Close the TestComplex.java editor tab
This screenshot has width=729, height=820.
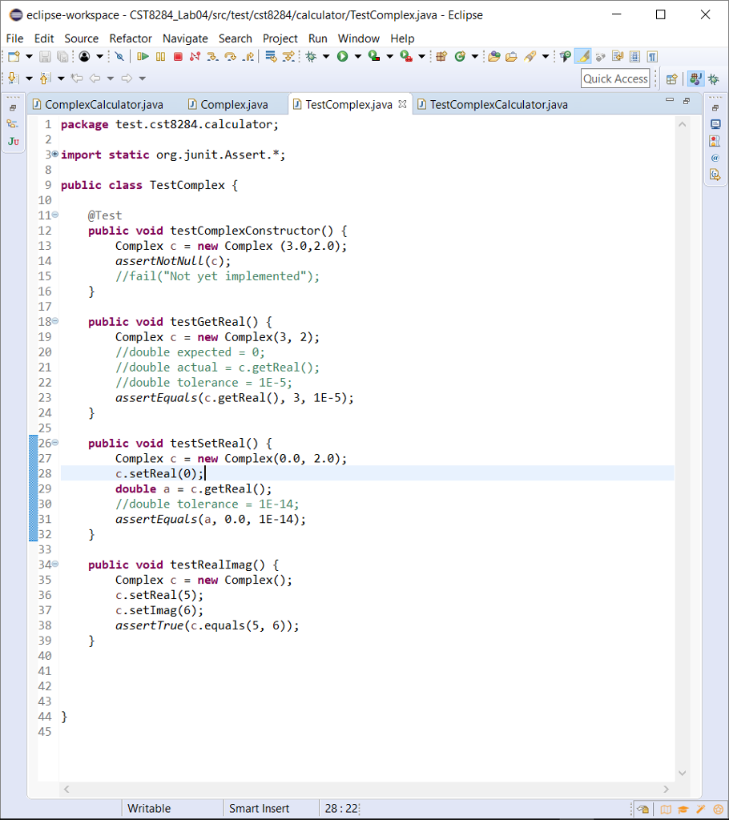(403, 103)
